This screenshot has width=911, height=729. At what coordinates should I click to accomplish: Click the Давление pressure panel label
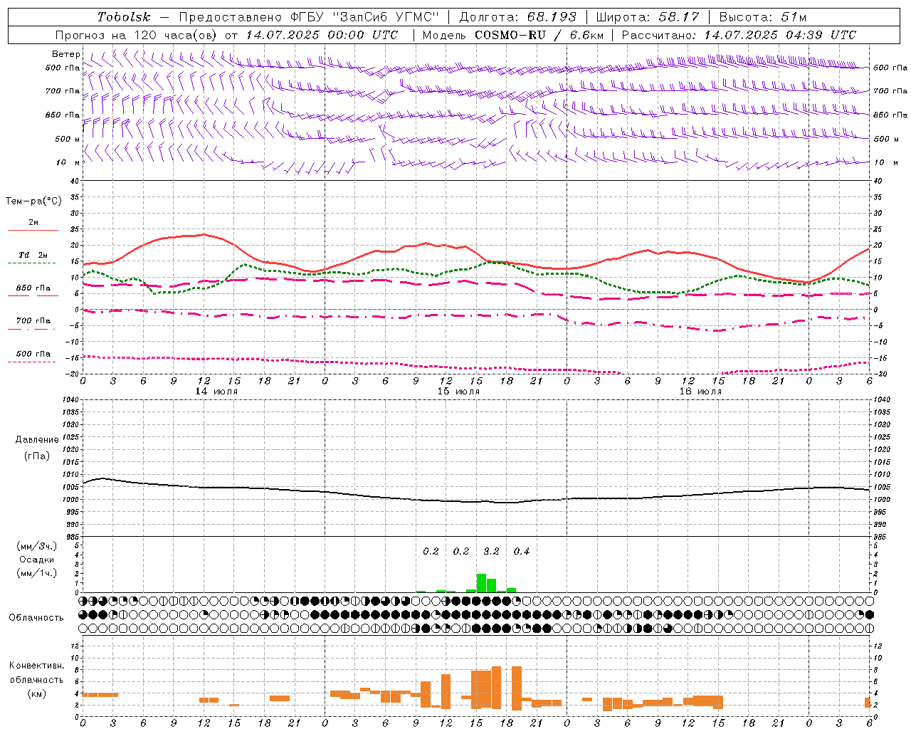pos(37,440)
